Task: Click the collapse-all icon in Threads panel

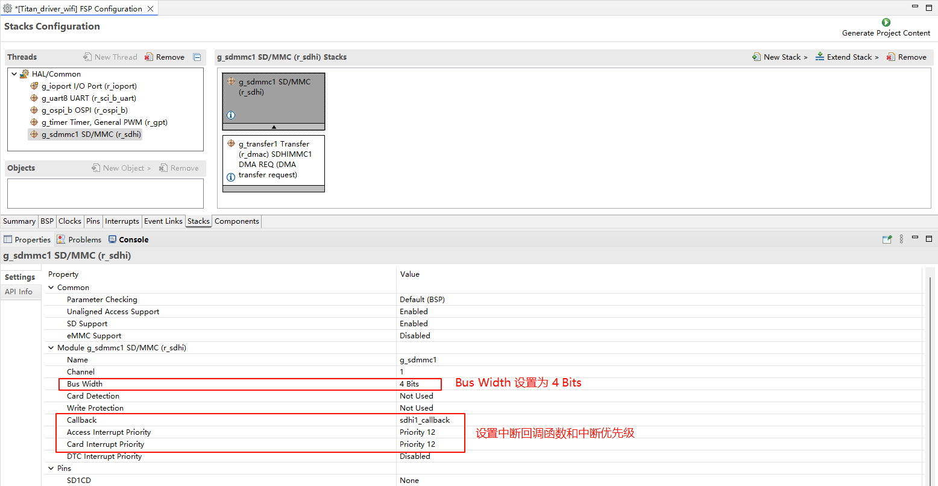Action: (197, 57)
